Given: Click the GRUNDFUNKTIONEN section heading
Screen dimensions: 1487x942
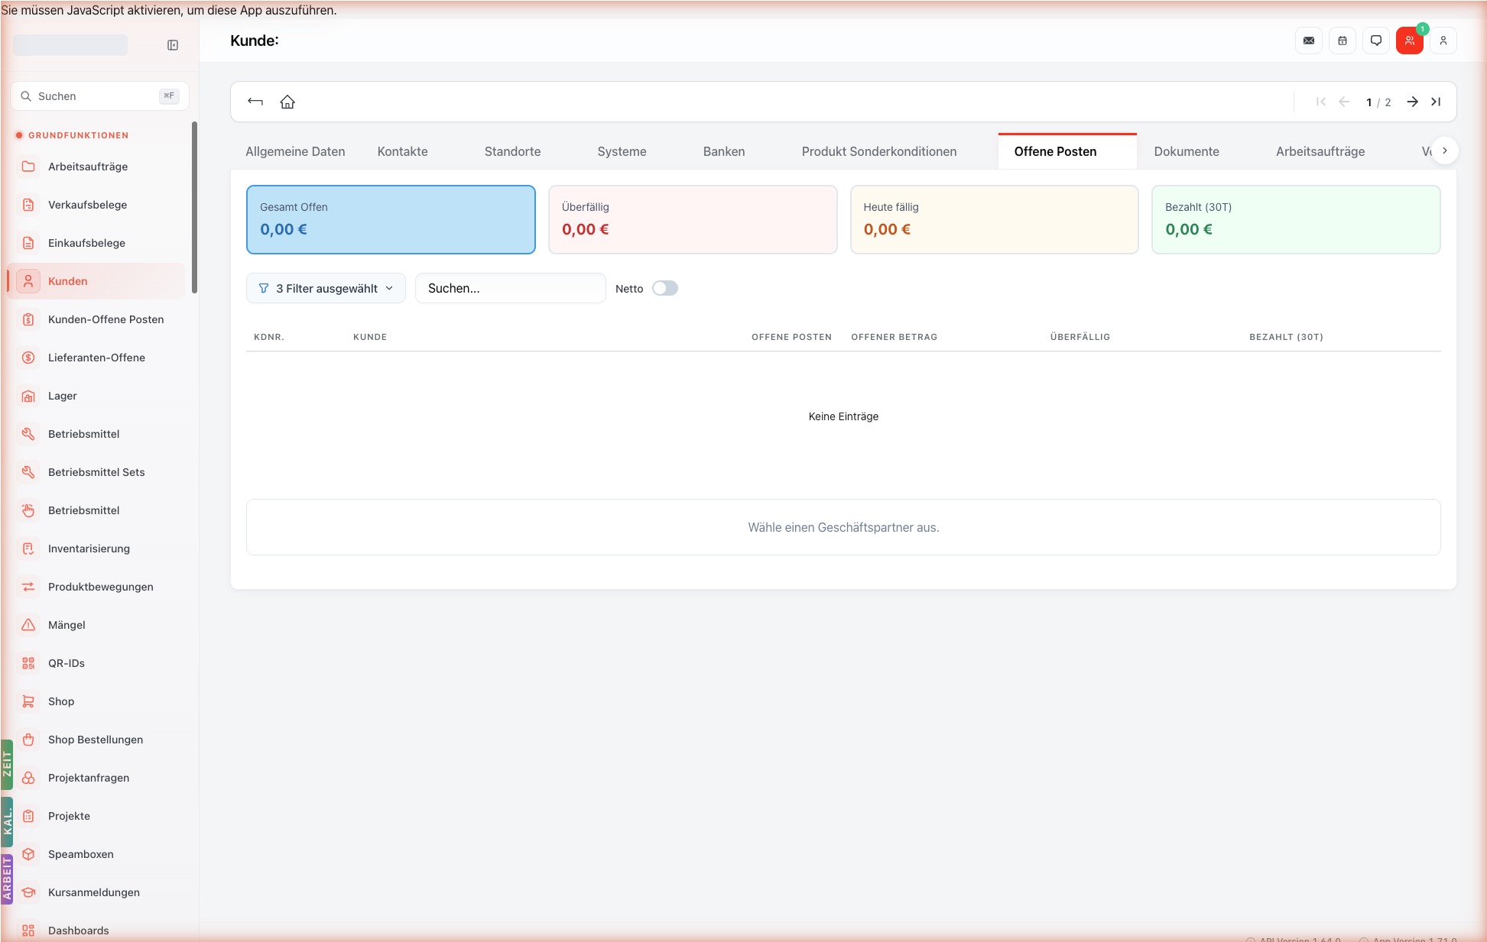Looking at the screenshot, I should coord(78,135).
